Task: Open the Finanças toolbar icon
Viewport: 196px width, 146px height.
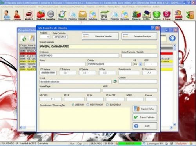Action: click(136, 15)
